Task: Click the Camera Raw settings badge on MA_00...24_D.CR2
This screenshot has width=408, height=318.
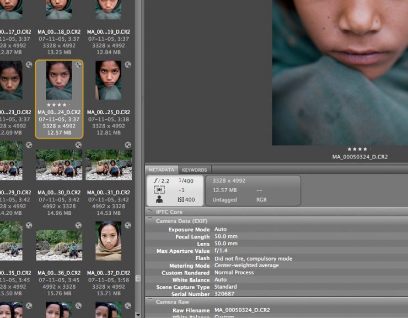Action: 78,65
